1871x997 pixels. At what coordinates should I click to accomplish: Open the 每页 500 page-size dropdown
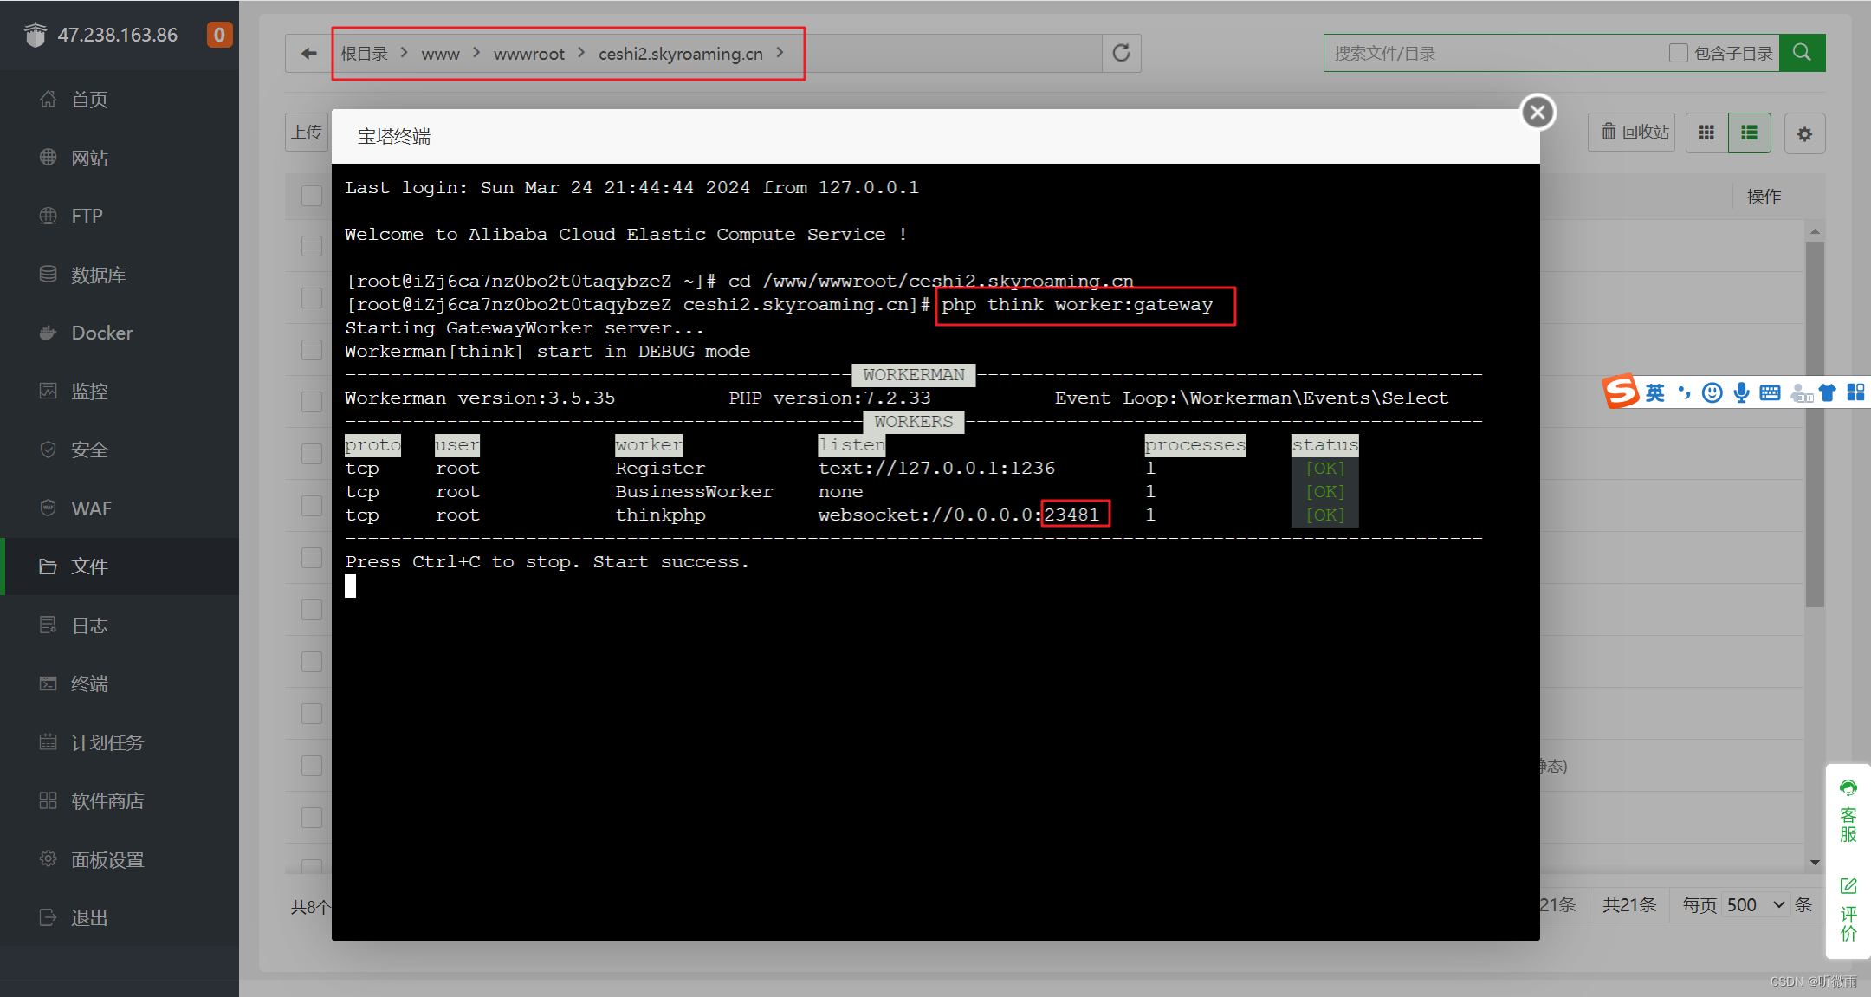[1755, 905]
